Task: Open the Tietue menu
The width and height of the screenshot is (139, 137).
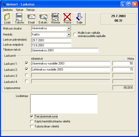Action: pos(19,10)
